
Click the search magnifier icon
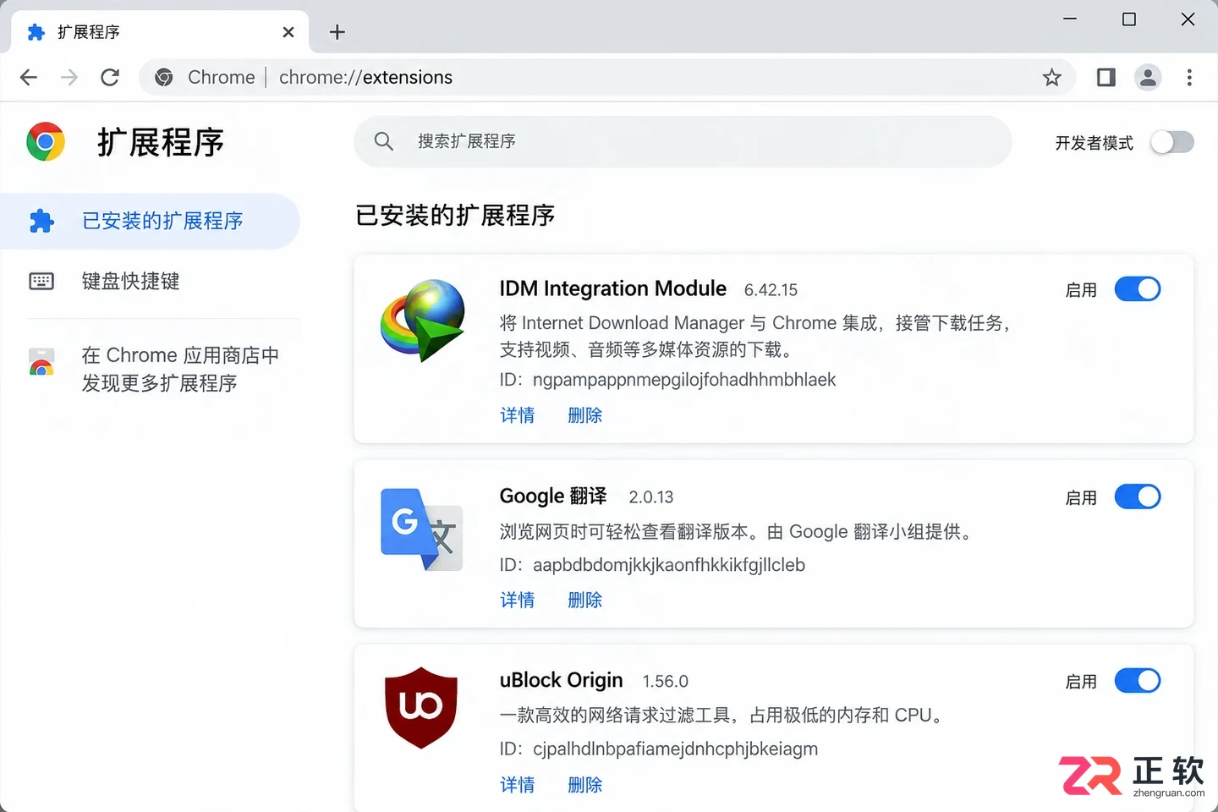click(384, 141)
